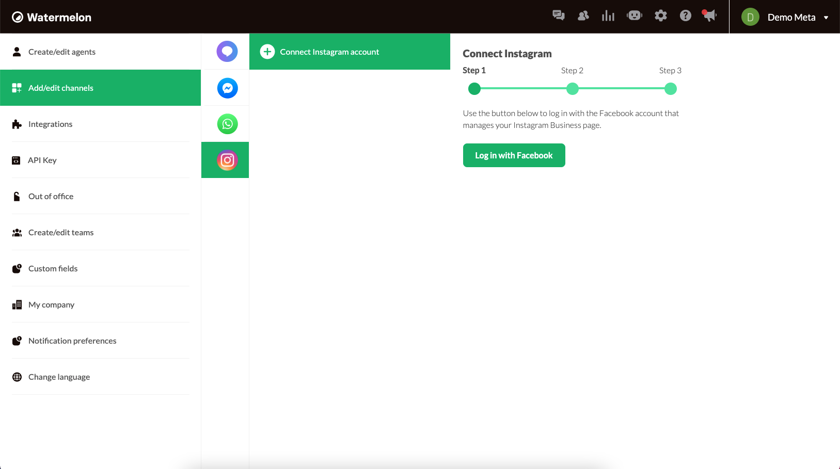Select the Instagram channel icon

click(x=227, y=160)
